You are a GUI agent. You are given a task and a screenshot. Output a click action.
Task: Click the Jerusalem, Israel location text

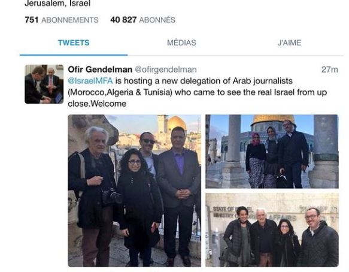(x=57, y=4)
